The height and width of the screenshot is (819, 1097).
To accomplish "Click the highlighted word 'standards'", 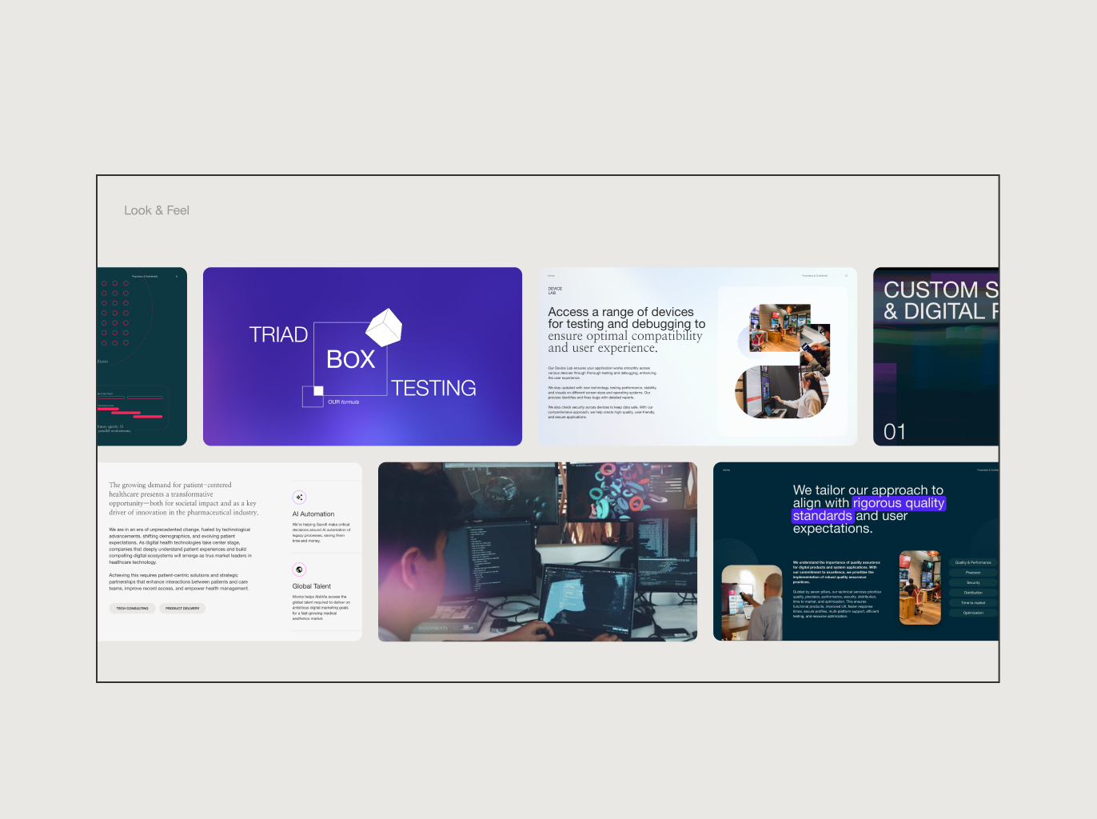I will pos(823,516).
